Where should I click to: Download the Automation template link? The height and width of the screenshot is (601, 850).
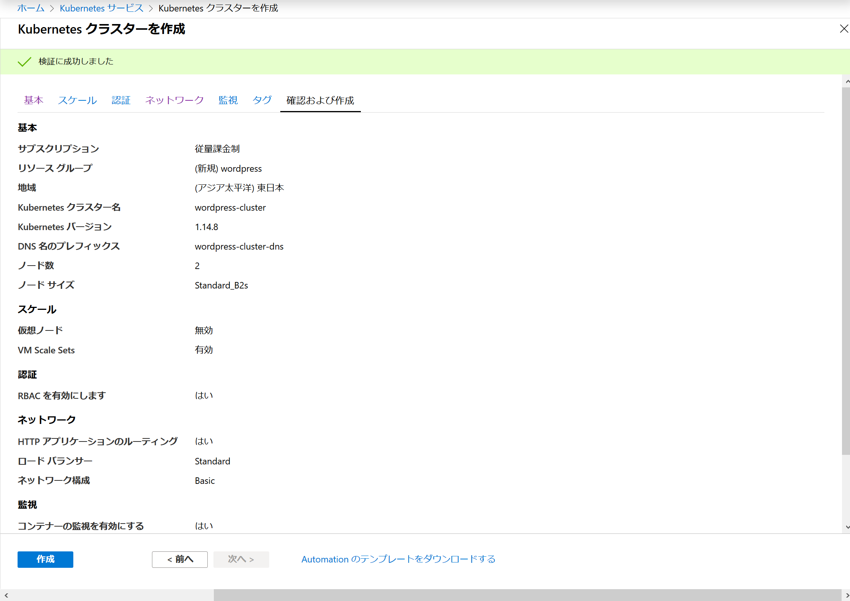pyautogui.click(x=399, y=559)
